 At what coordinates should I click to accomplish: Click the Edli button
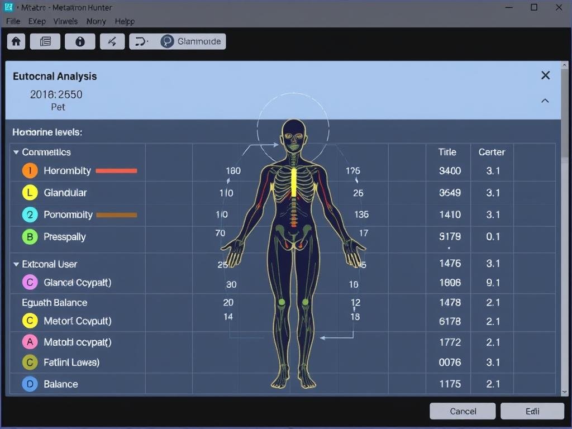(x=532, y=411)
